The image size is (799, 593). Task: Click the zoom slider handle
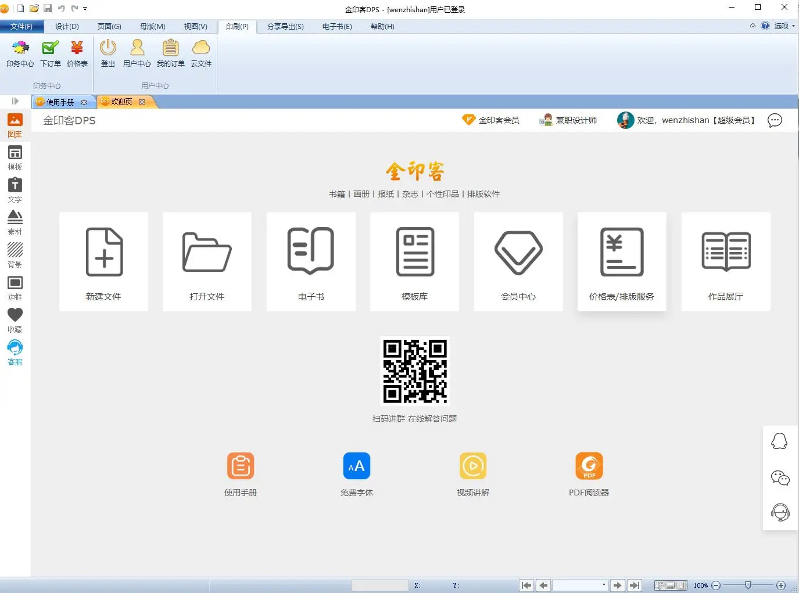748,585
